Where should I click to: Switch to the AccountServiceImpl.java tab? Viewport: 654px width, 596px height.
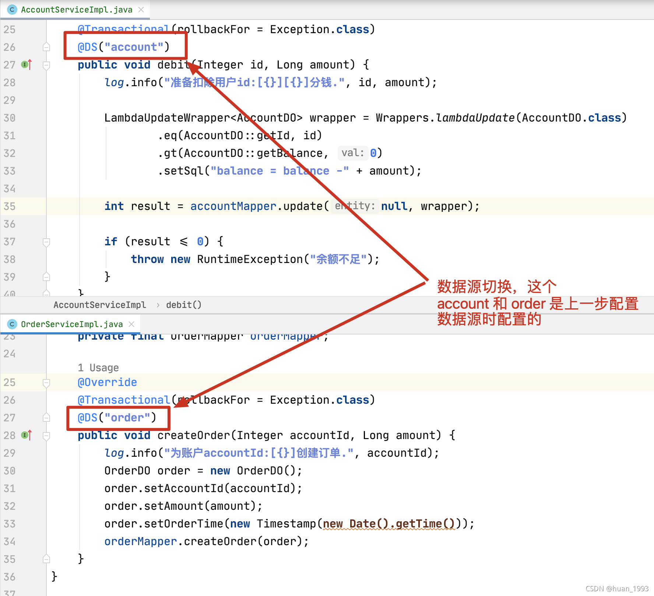(x=76, y=10)
